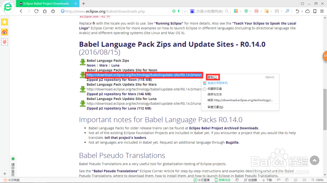
Task: Click the search magnifier icon
Action: [227, 11]
